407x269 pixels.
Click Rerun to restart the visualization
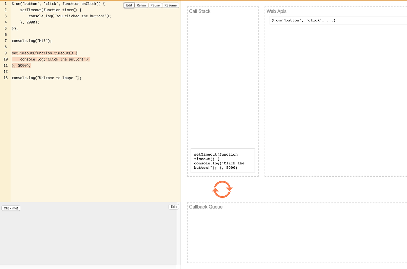click(141, 5)
